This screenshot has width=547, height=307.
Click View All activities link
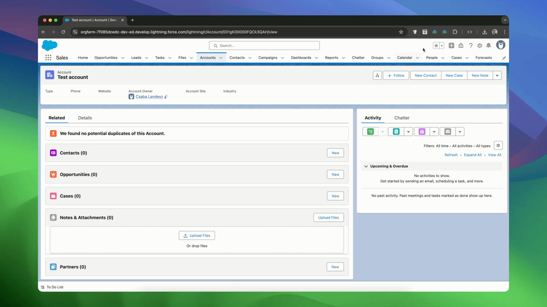tap(495, 155)
